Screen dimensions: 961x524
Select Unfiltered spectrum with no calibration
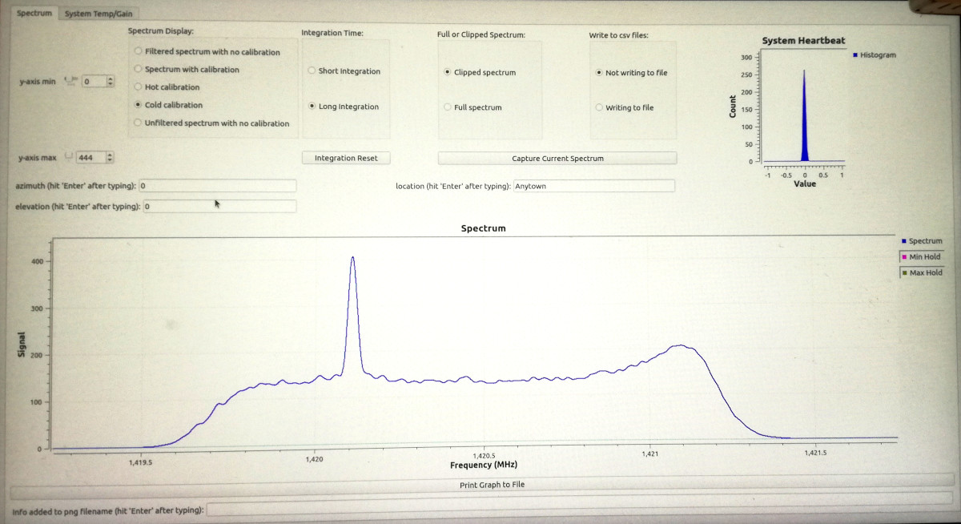pos(139,123)
